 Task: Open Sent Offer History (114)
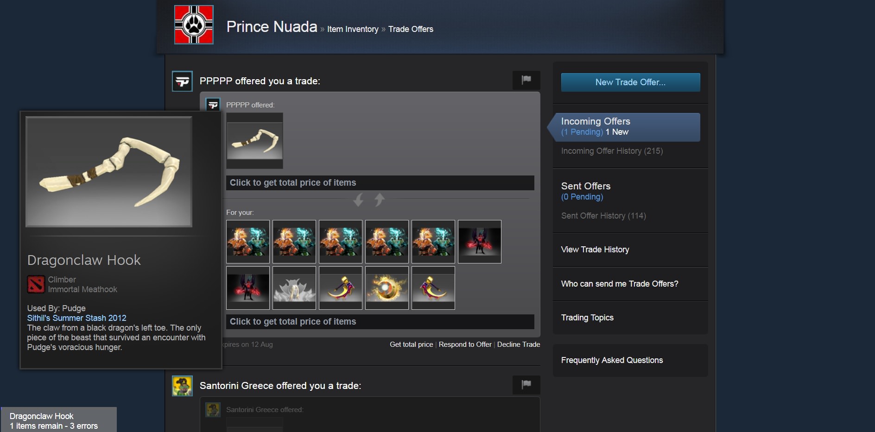[603, 216]
